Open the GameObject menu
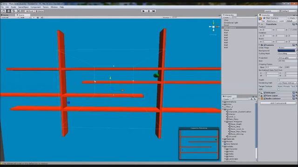Image resolution: width=298 pixels, height=167 pixels. [x=23, y=7]
